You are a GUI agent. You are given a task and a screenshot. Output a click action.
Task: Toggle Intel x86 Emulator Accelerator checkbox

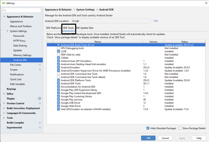tap(58, 109)
